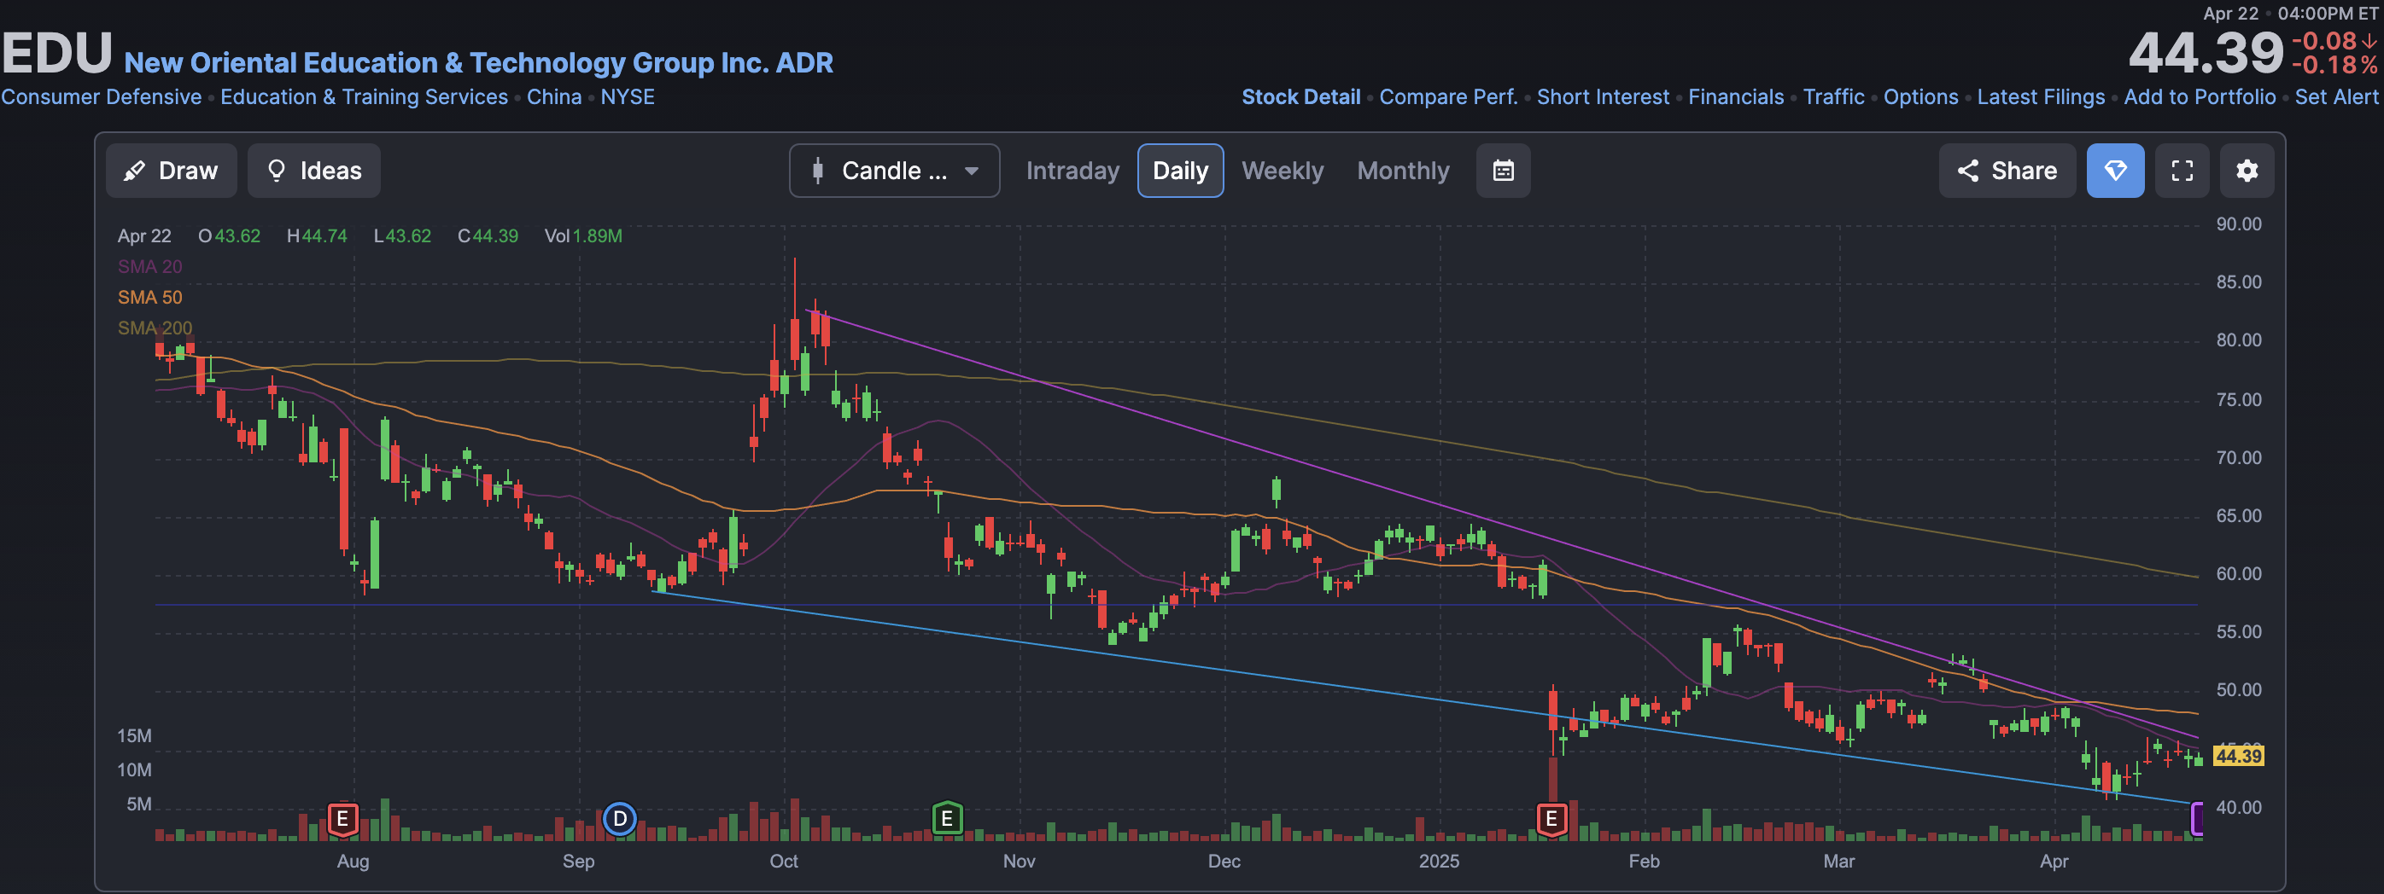Open Compare Perf. link
Screen dimensions: 2384x894
(1448, 97)
